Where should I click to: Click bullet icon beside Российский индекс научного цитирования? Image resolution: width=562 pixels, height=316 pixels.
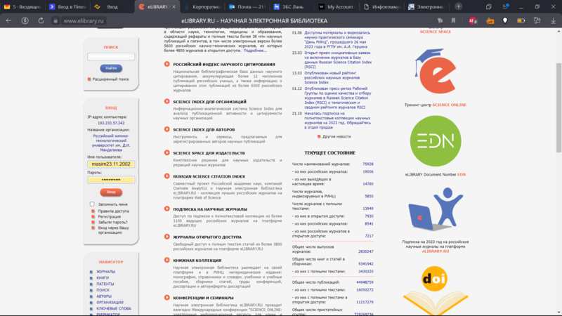pyautogui.click(x=167, y=64)
